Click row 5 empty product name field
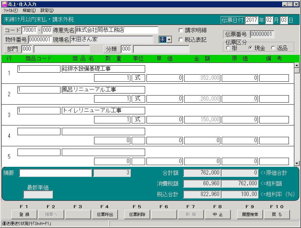This screenshot has height=228, width=301. tap(103, 152)
